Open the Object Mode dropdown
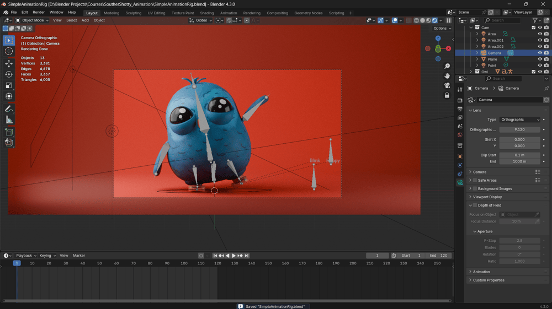The height and width of the screenshot is (309, 552). click(32, 20)
